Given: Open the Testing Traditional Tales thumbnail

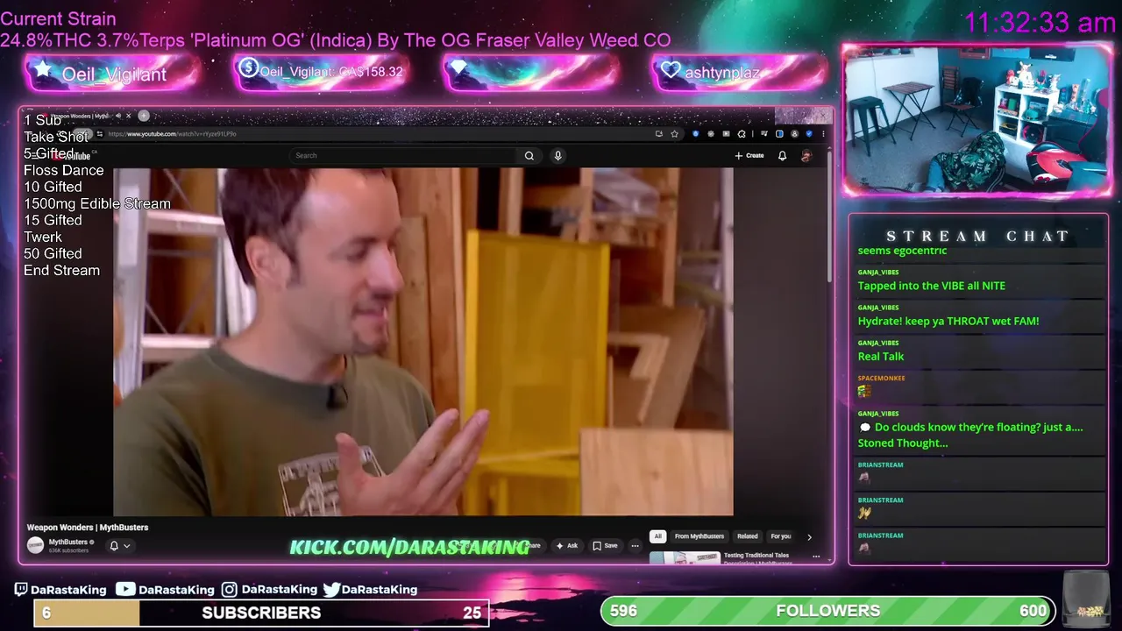Looking at the screenshot, I should (685, 557).
